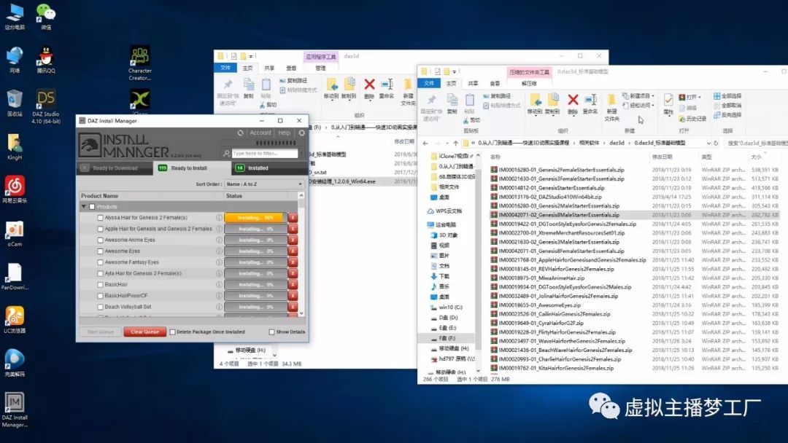The width and height of the screenshot is (788, 443).
Task: Open DAZ Studio 4.10 desktop icon
Action: pyautogui.click(x=46, y=106)
